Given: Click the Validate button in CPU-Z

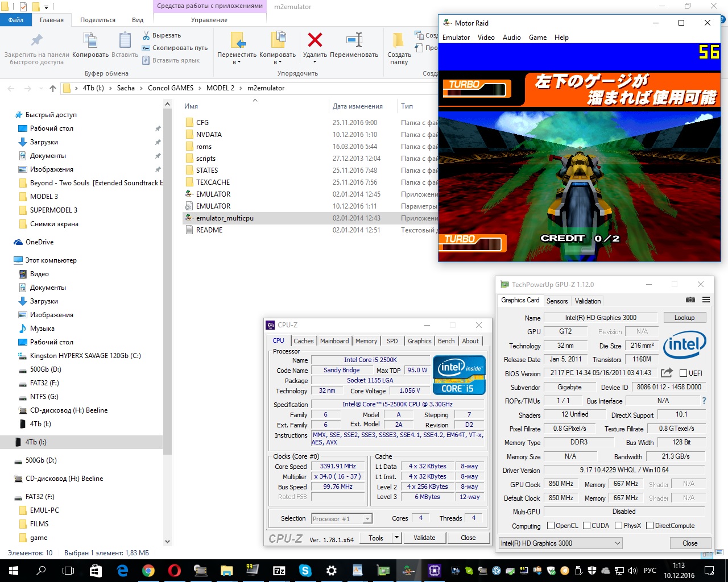Looking at the screenshot, I should point(424,538).
